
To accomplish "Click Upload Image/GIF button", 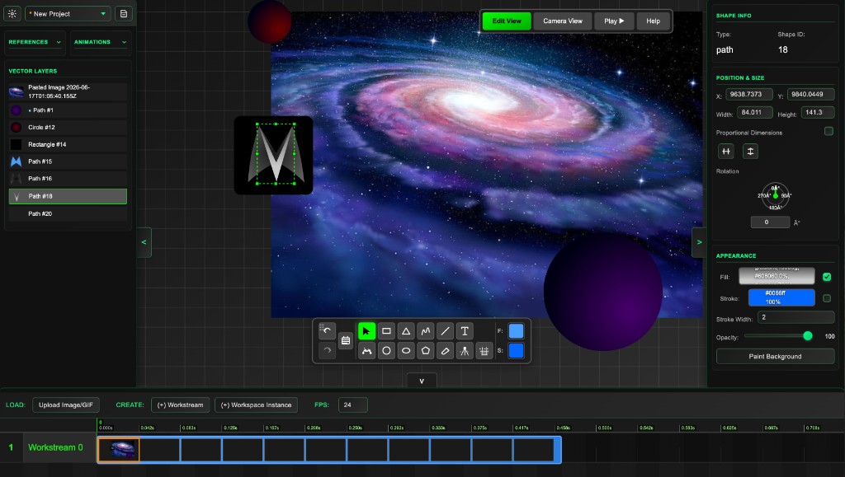I will coord(66,405).
